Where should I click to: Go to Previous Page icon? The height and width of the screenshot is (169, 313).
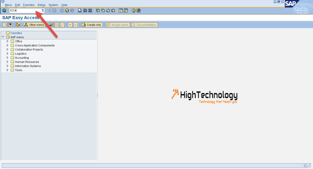click(x=103, y=10)
